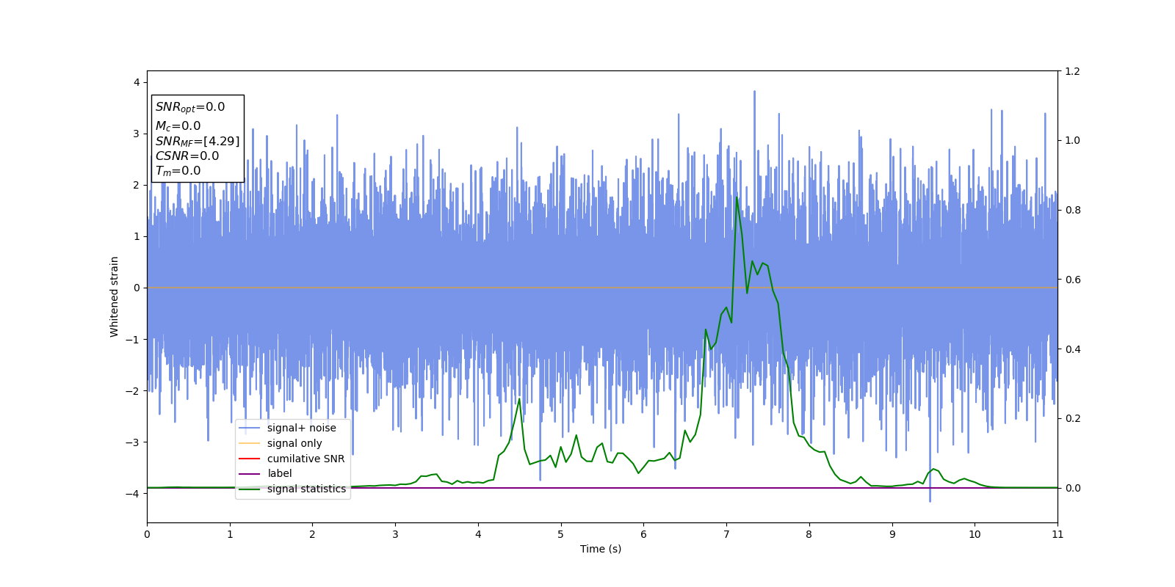Click the tallest blue spike above 7.3 seconds
Screen dimensions: 1175x587
pos(754,93)
